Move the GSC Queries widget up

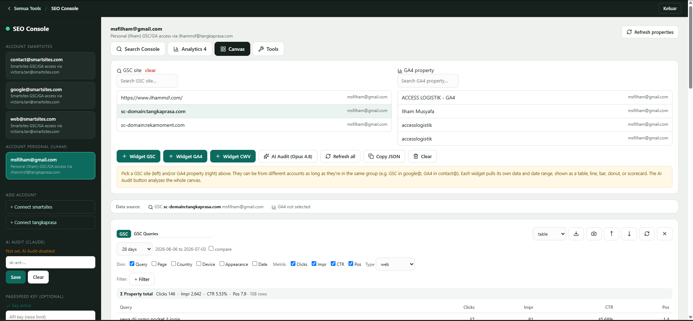pos(611,234)
